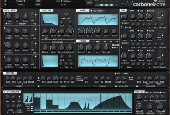Toggle LFO 1 TRIG checkbox

tap(138, 11)
